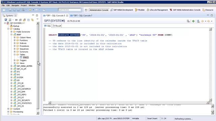Select the Public Synonyms folder

pyautogui.click(x=23, y=32)
